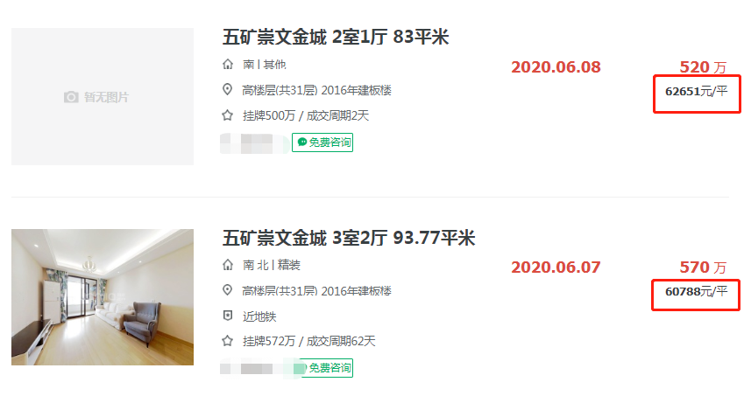Open the living room photo thumbnail
Screen dimensions: 744x396
tap(103, 297)
